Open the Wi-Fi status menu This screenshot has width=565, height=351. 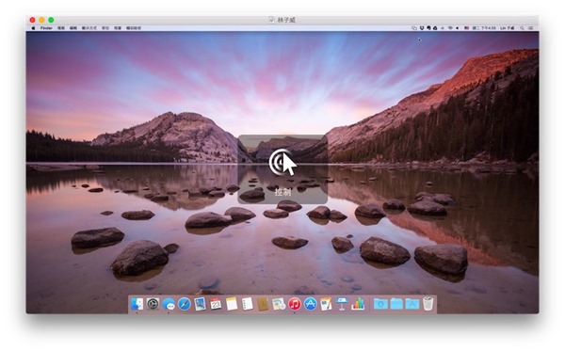450,27
